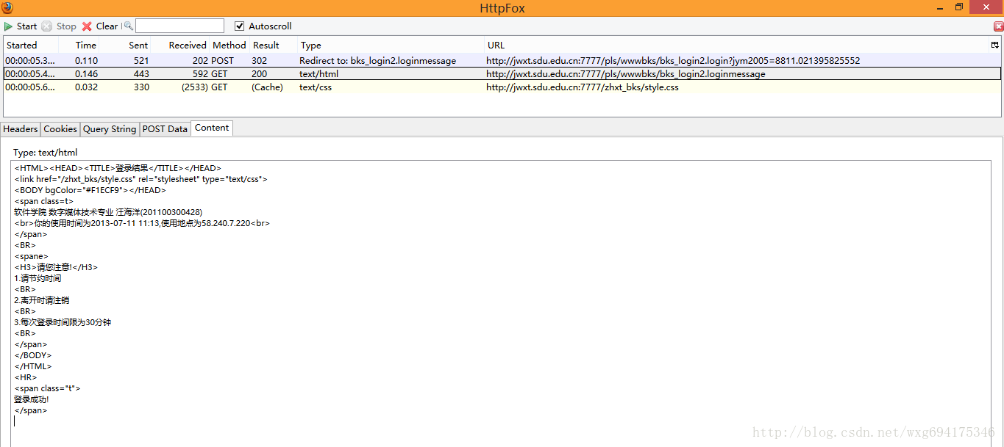Click the 'Type: text/html' label
The height and width of the screenshot is (447, 1004).
[45, 153]
